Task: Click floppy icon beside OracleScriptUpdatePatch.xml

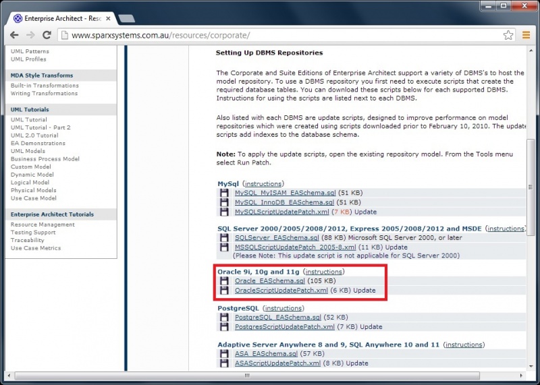Action: (x=224, y=291)
